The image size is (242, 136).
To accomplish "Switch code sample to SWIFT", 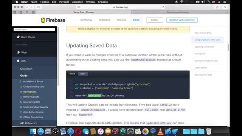I will click(x=83, y=74).
